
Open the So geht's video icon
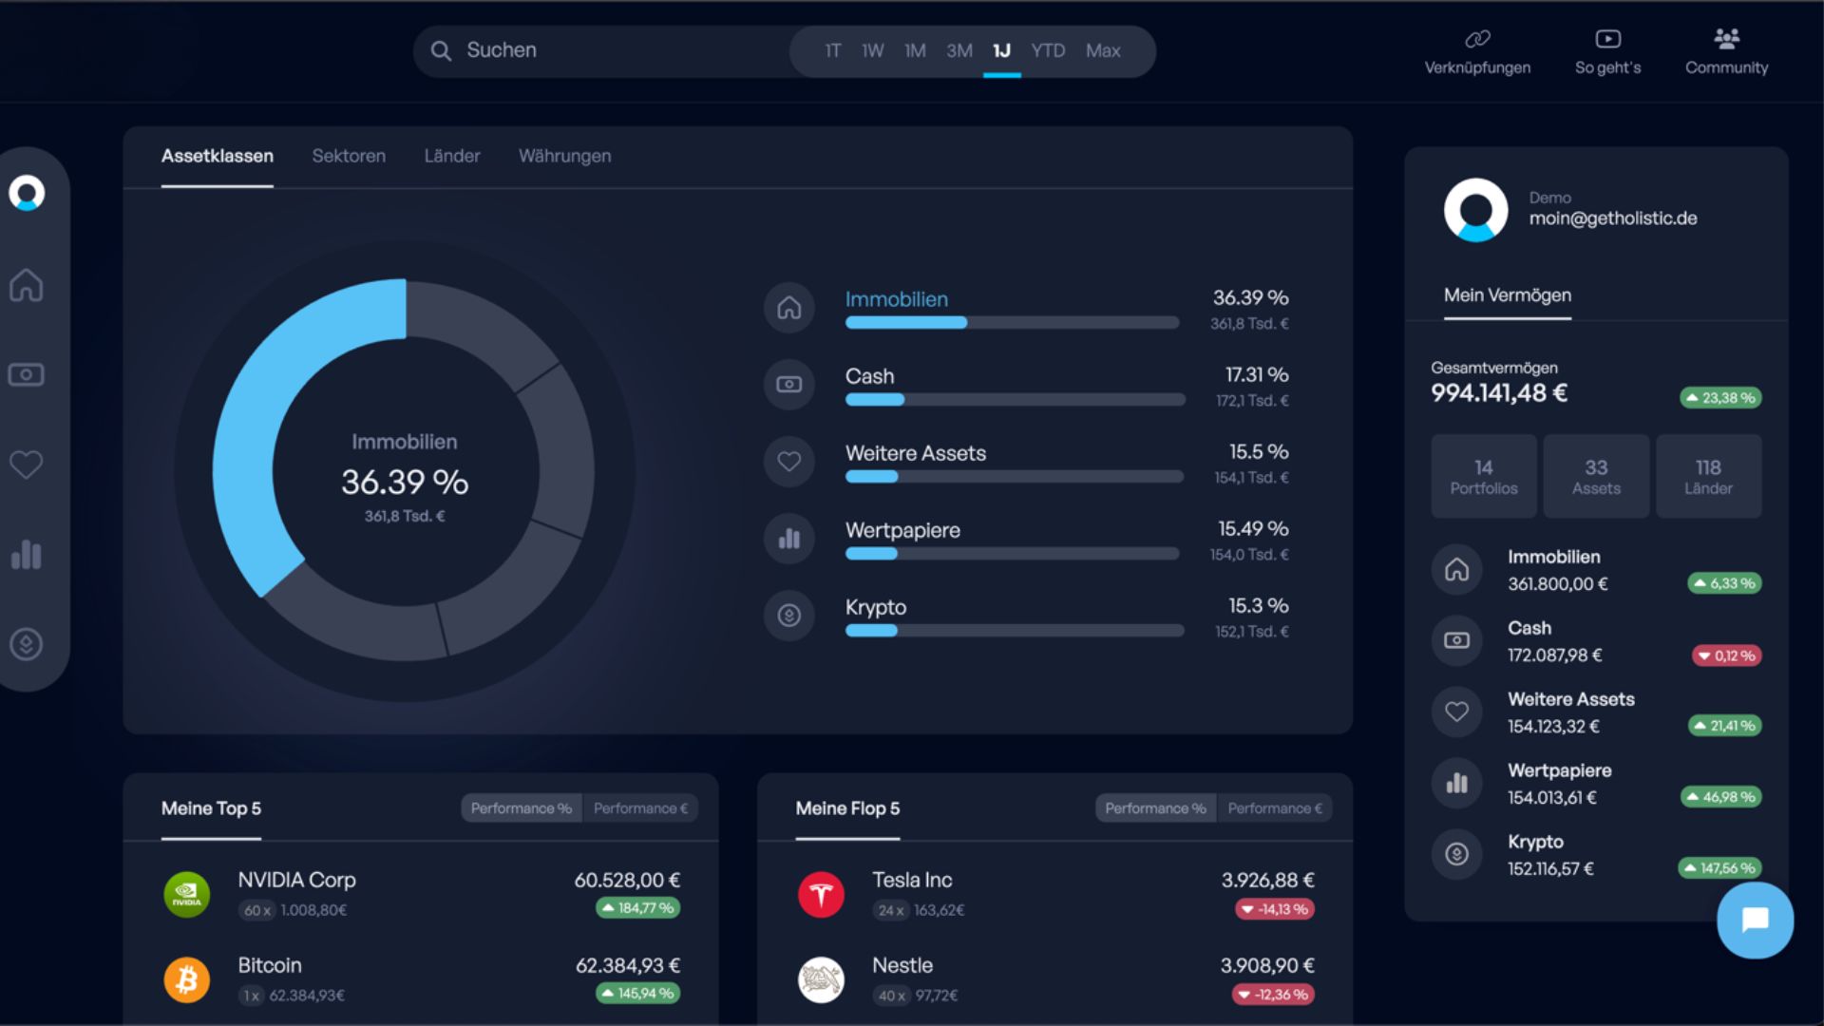(1607, 39)
